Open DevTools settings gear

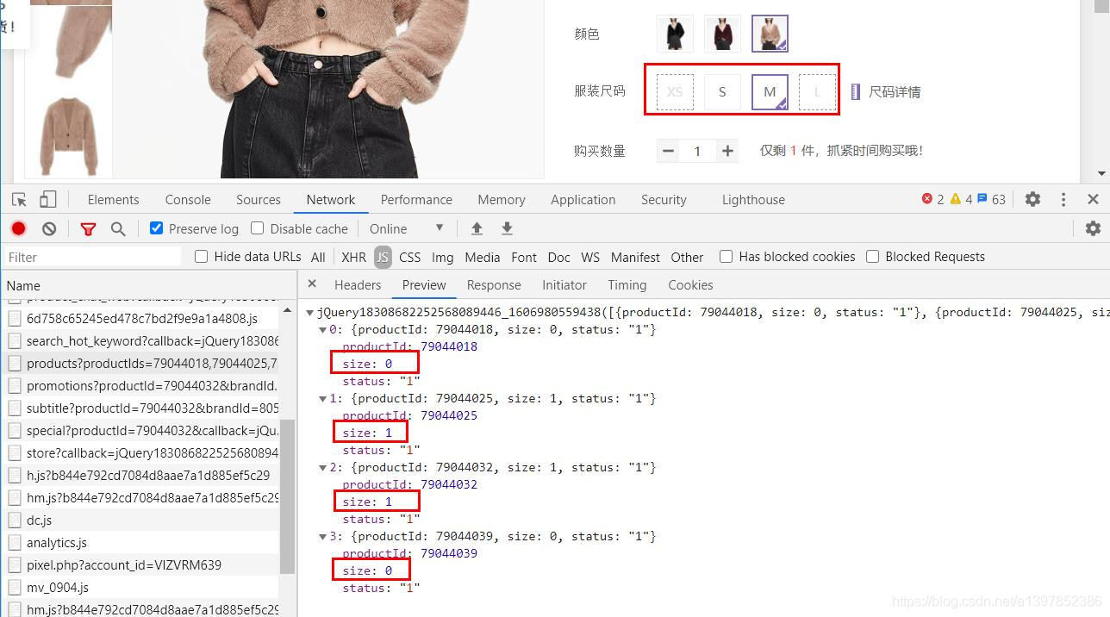[1032, 199]
